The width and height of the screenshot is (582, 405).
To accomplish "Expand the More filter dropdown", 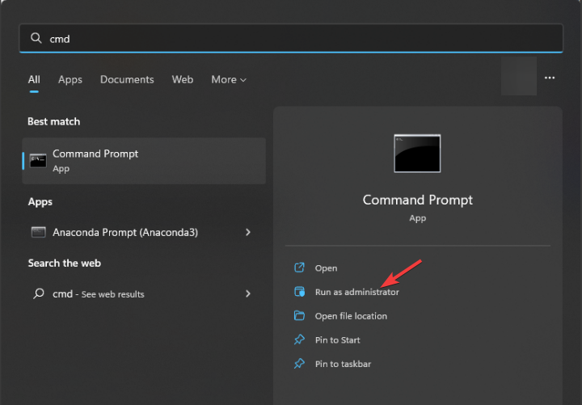I will [x=229, y=79].
